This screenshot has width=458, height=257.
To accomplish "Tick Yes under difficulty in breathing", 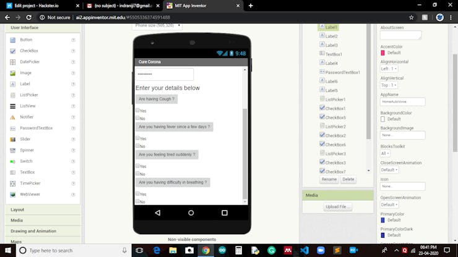I will point(137,193).
